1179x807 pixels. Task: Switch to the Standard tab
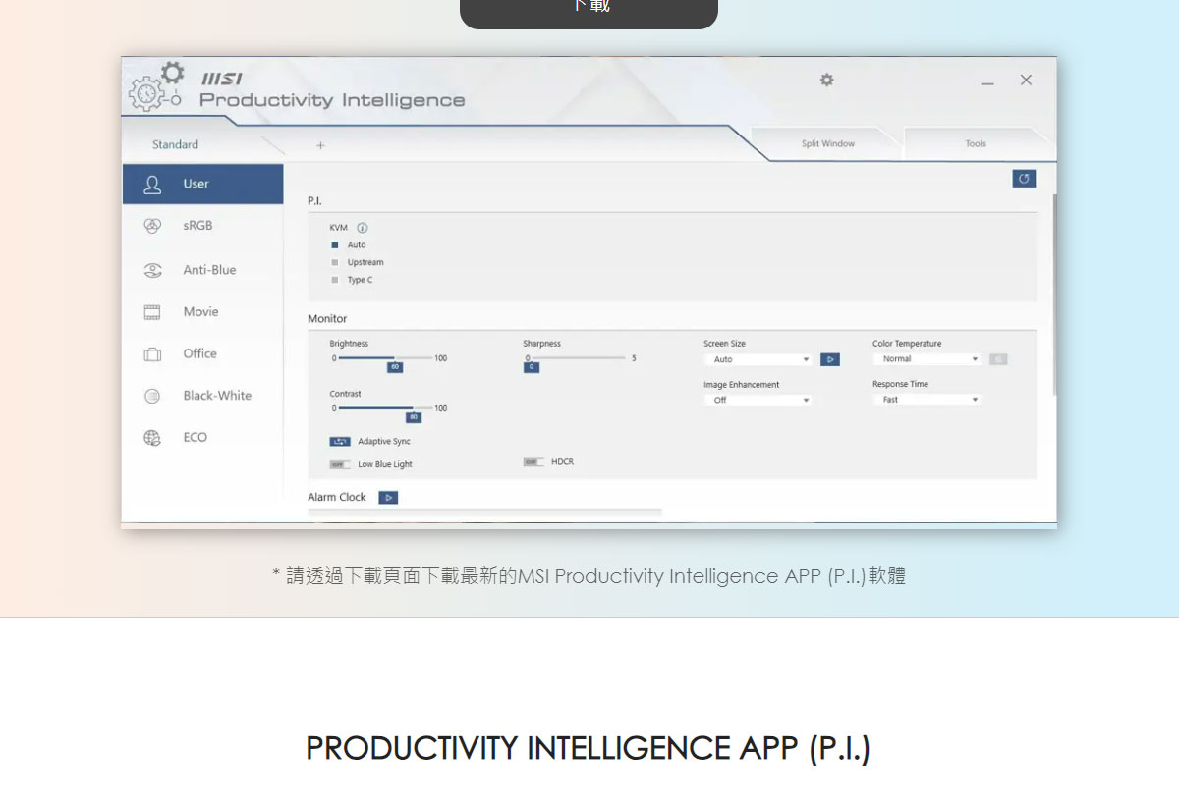click(175, 144)
